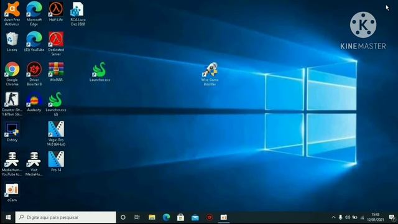
Task: Open Microsoft Store from the taskbar
Action: (181, 217)
